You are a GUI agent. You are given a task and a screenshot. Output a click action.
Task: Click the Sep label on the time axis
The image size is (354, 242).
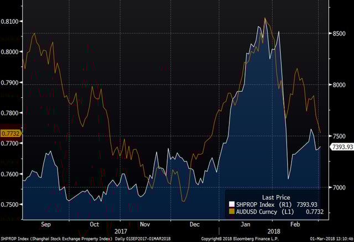[x=46, y=225]
